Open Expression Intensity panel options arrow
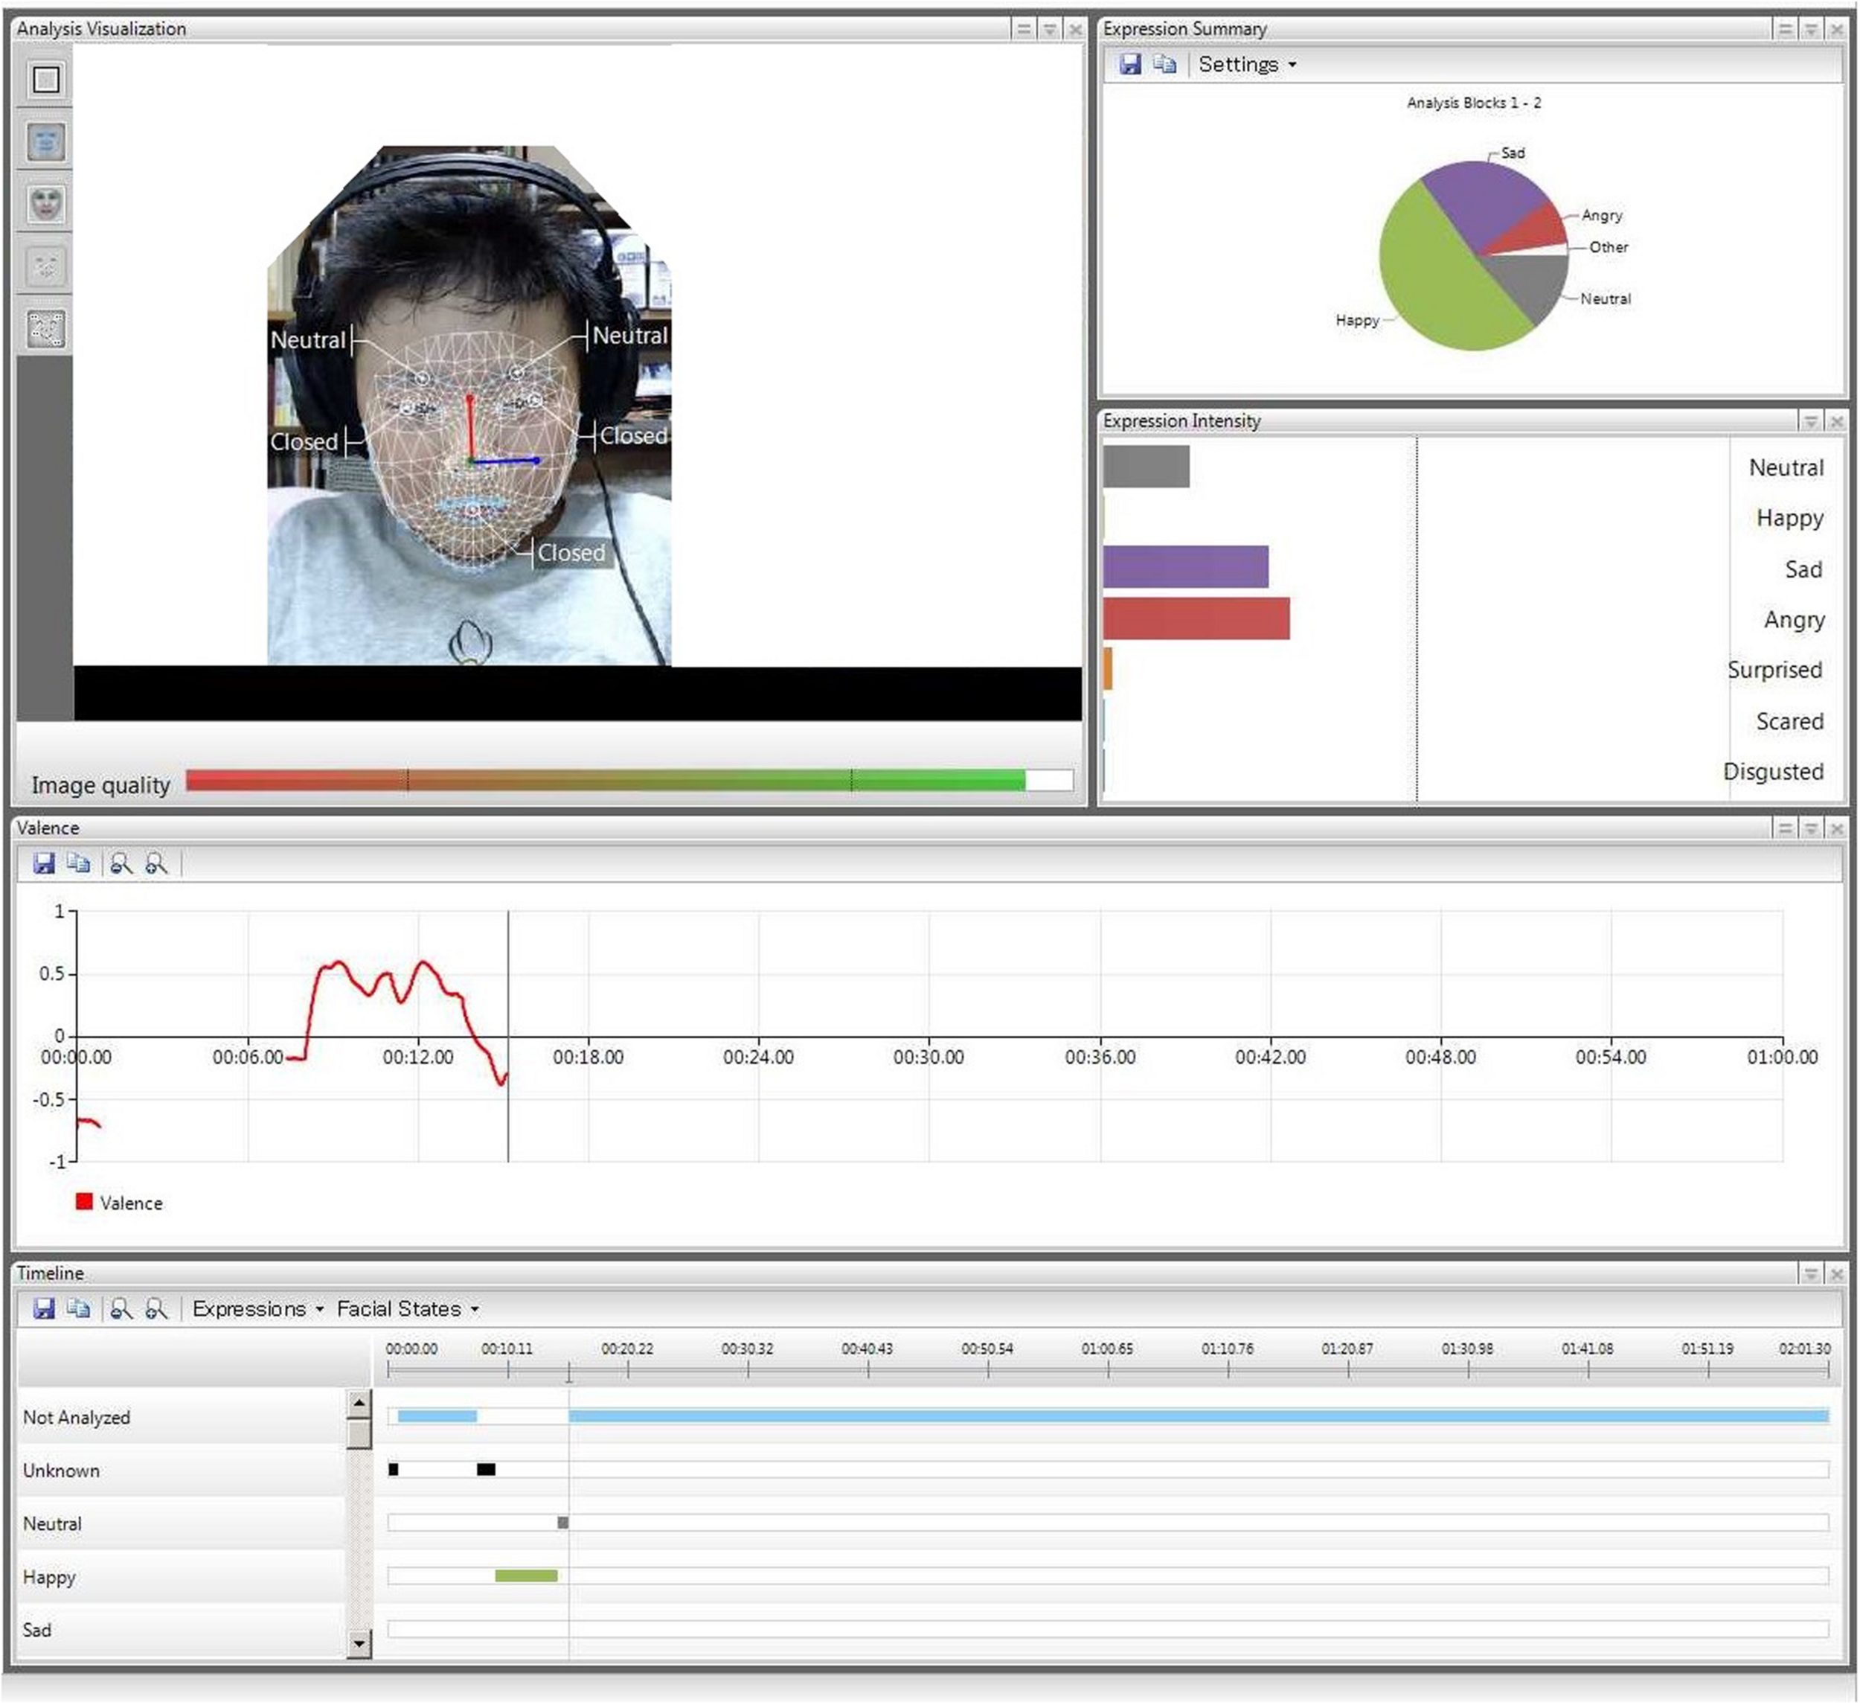 (1810, 422)
